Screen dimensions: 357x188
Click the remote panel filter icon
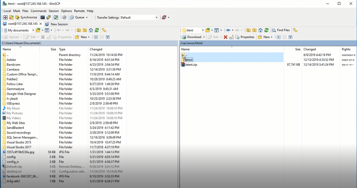(217, 30)
